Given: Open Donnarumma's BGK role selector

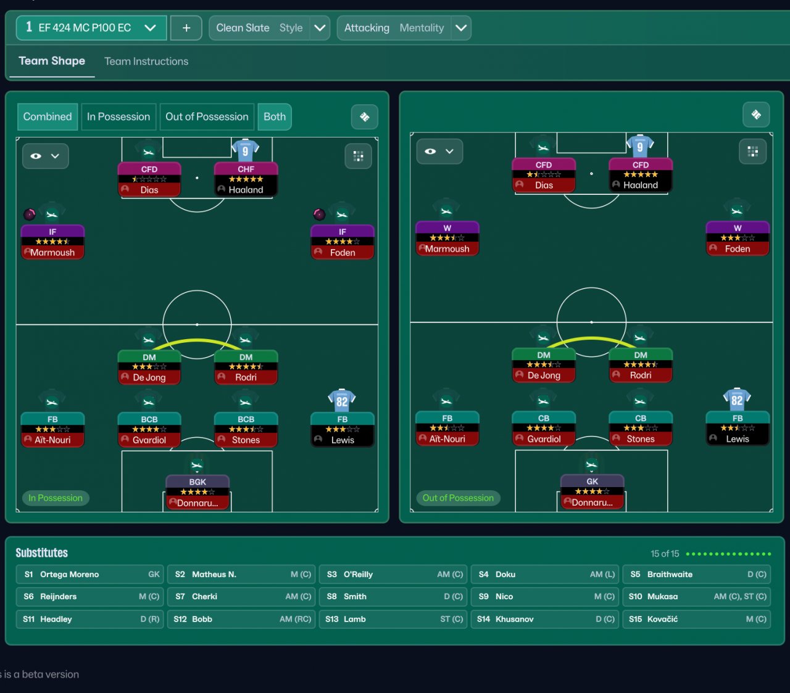Looking at the screenshot, I should [x=197, y=482].
